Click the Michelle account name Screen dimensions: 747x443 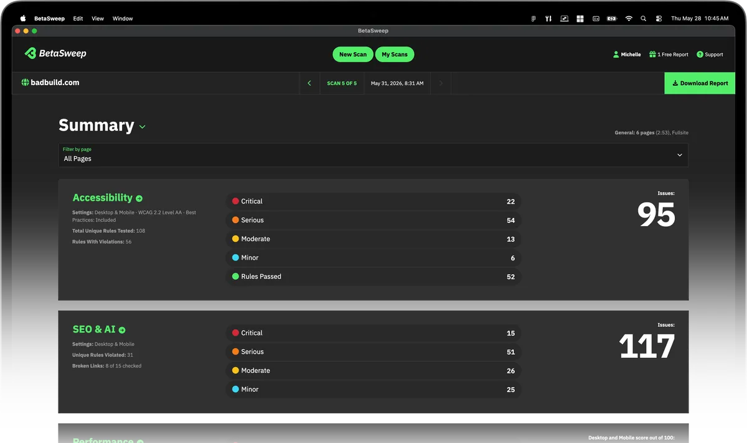631,55
